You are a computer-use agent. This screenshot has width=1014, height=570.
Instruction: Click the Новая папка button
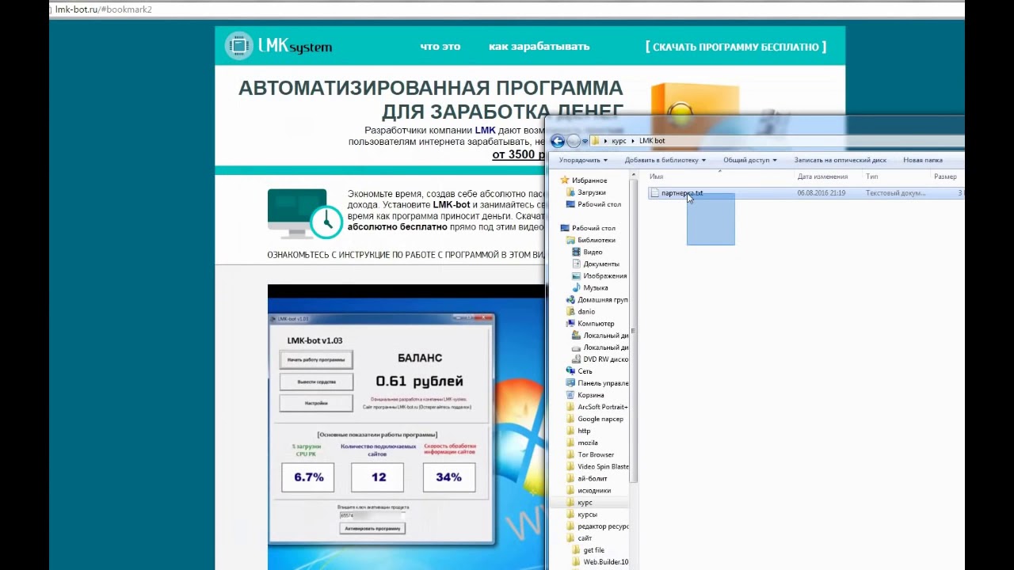click(922, 160)
